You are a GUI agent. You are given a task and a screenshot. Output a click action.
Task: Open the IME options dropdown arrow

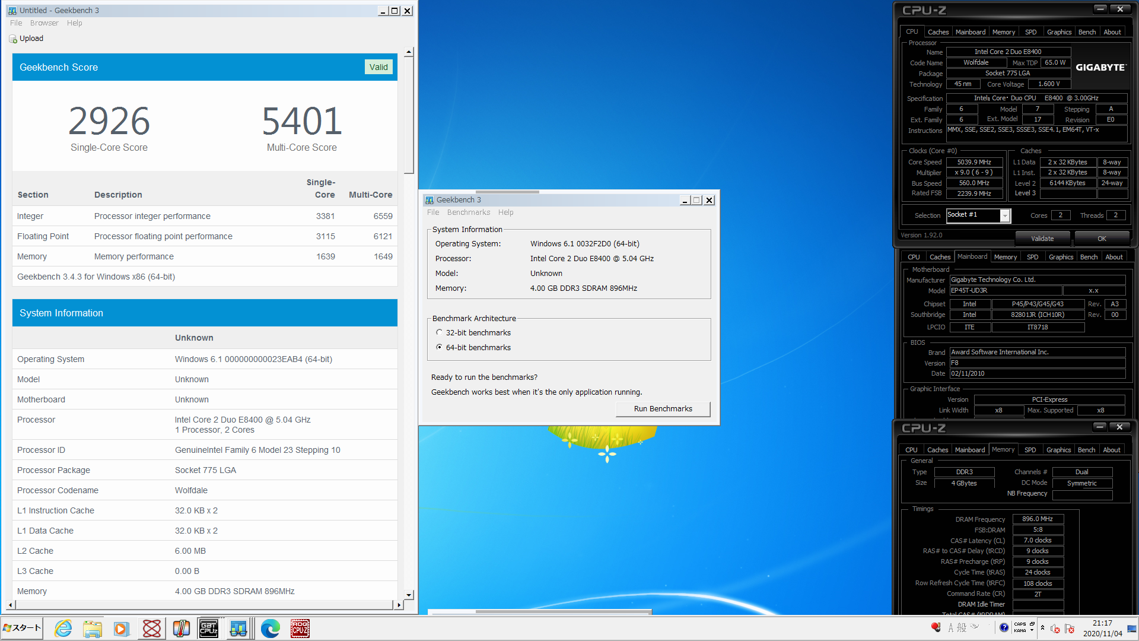[1032, 631]
